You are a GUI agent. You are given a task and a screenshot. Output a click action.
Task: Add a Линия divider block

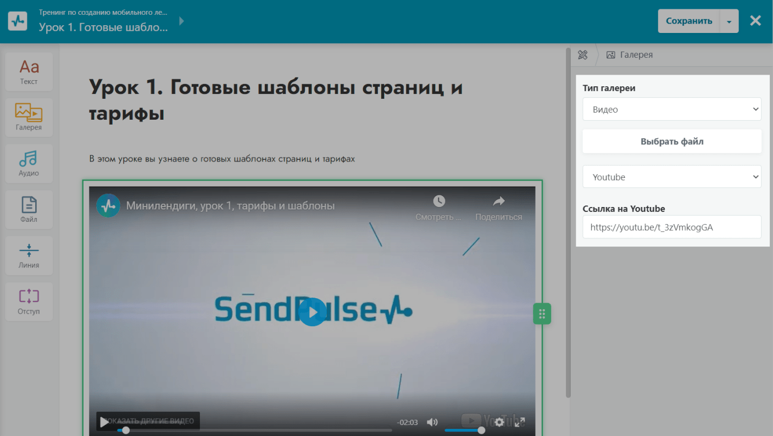click(29, 255)
